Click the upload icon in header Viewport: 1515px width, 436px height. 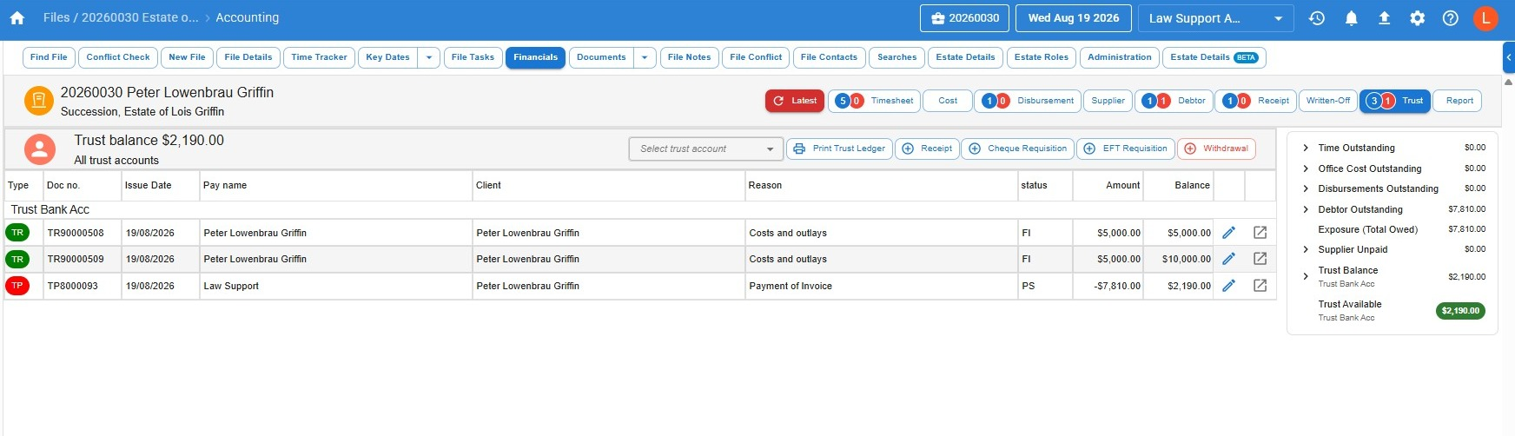(x=1384, y=18)
